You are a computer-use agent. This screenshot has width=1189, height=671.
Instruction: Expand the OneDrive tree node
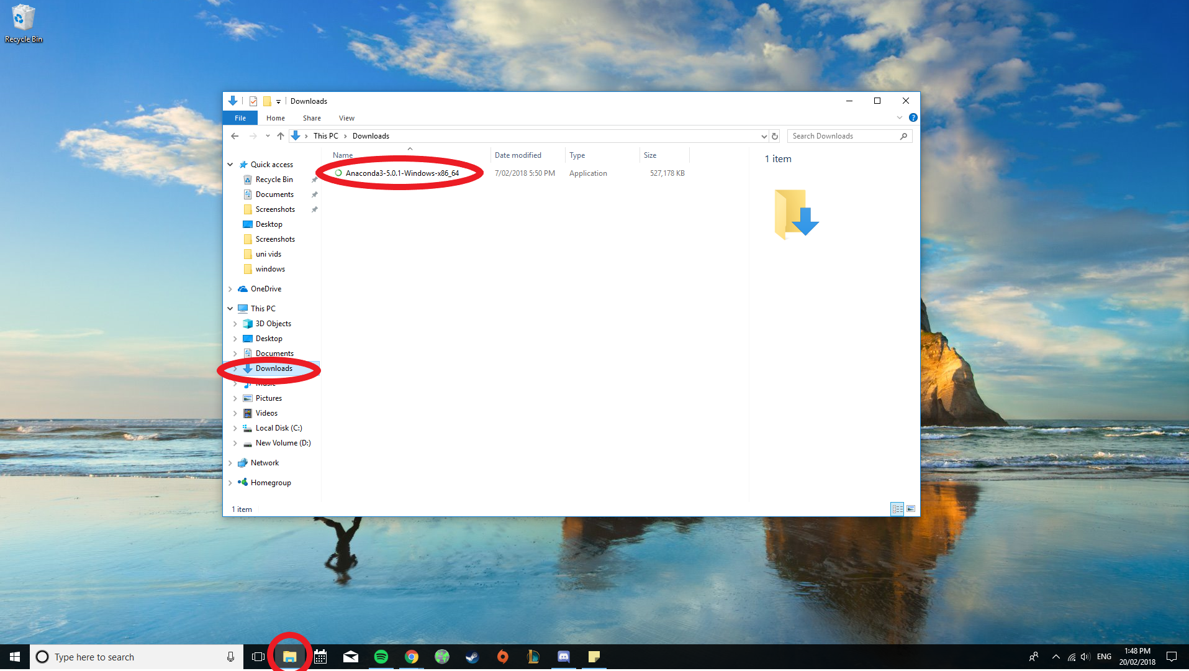(x=230, y=289)
